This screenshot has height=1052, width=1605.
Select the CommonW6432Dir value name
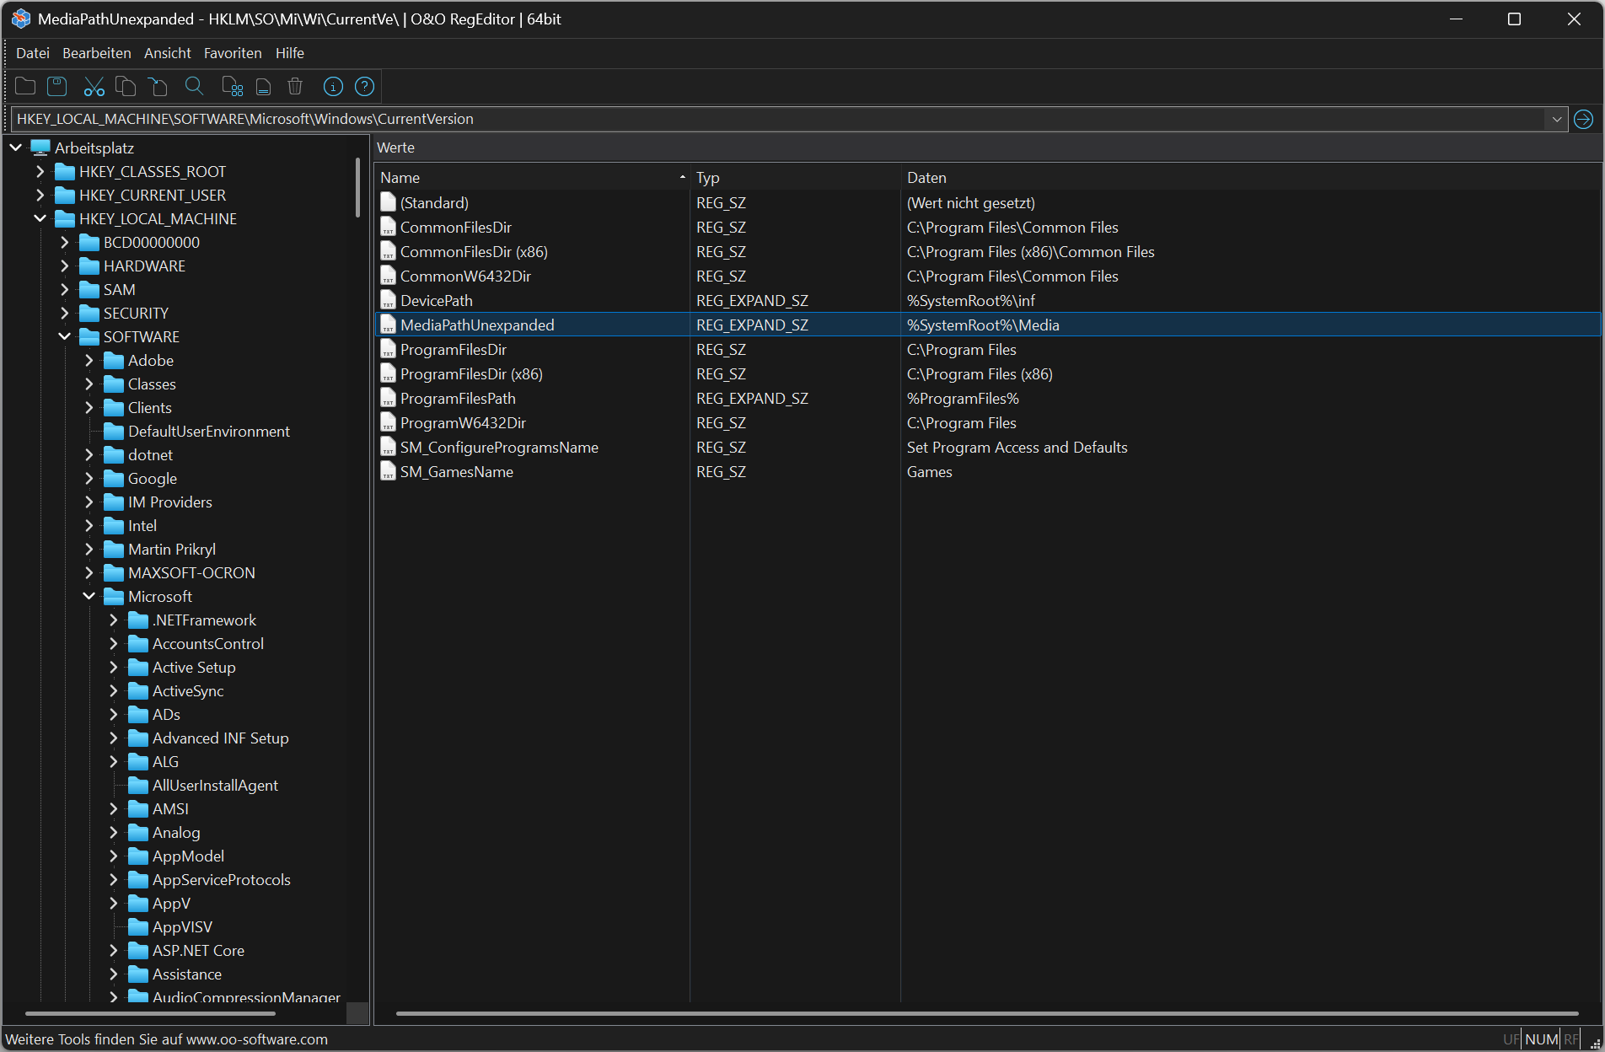point(465,276)
